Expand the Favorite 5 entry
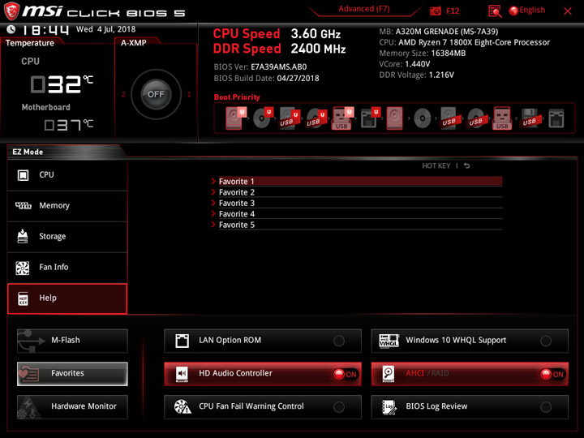 [356, 225]
